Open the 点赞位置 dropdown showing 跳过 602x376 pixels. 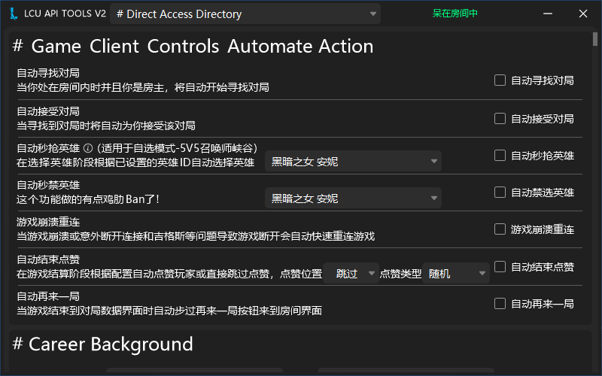pos(352,274)
